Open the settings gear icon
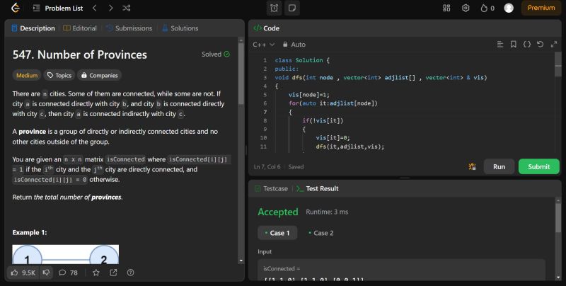The height and width of the screenshot is (286, 566). click(466, 8)
